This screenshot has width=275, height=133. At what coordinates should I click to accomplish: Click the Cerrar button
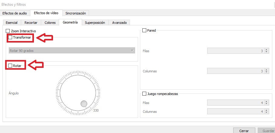[244, 131]
